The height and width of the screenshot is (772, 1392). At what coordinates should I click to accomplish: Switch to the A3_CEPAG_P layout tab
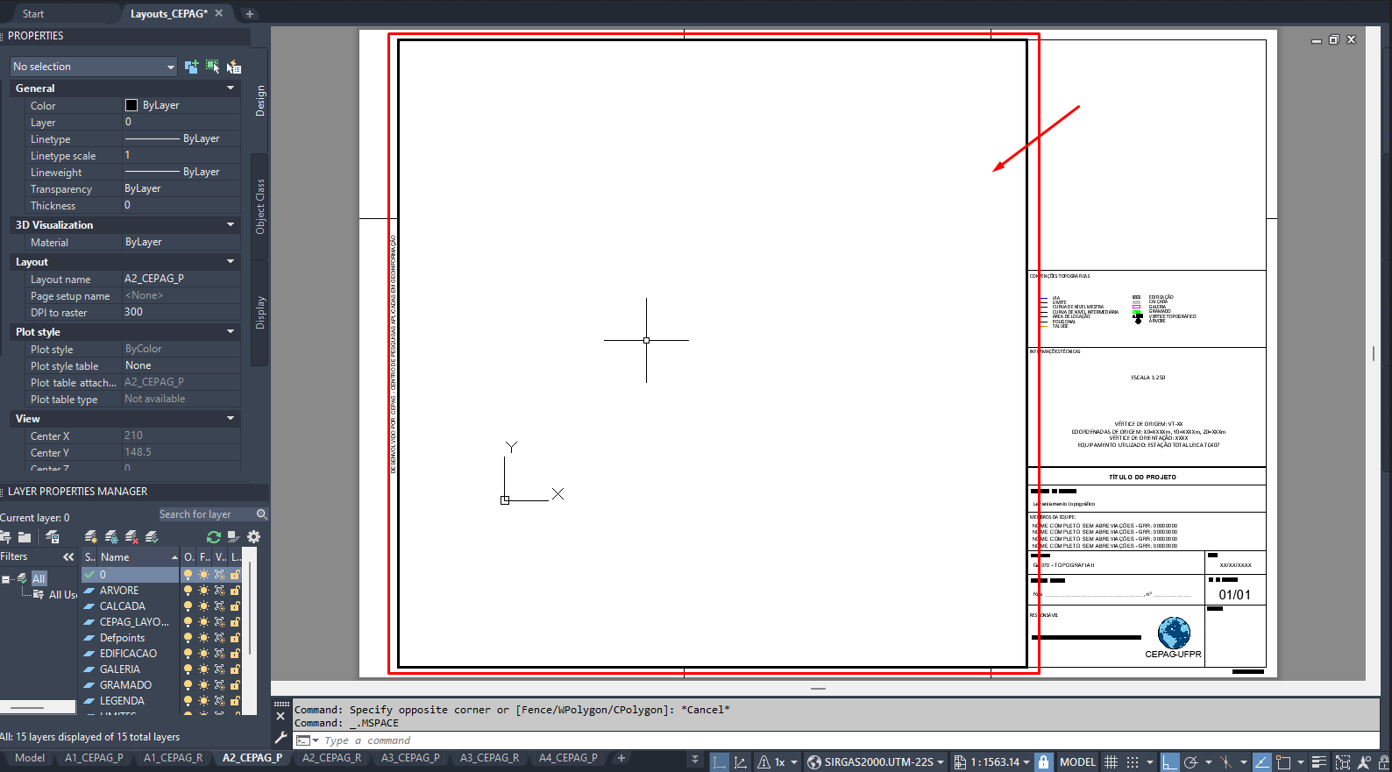click(x=410, y=758)
